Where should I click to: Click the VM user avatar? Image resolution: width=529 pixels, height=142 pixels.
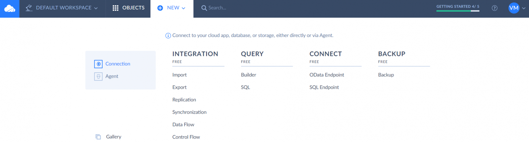514,8
